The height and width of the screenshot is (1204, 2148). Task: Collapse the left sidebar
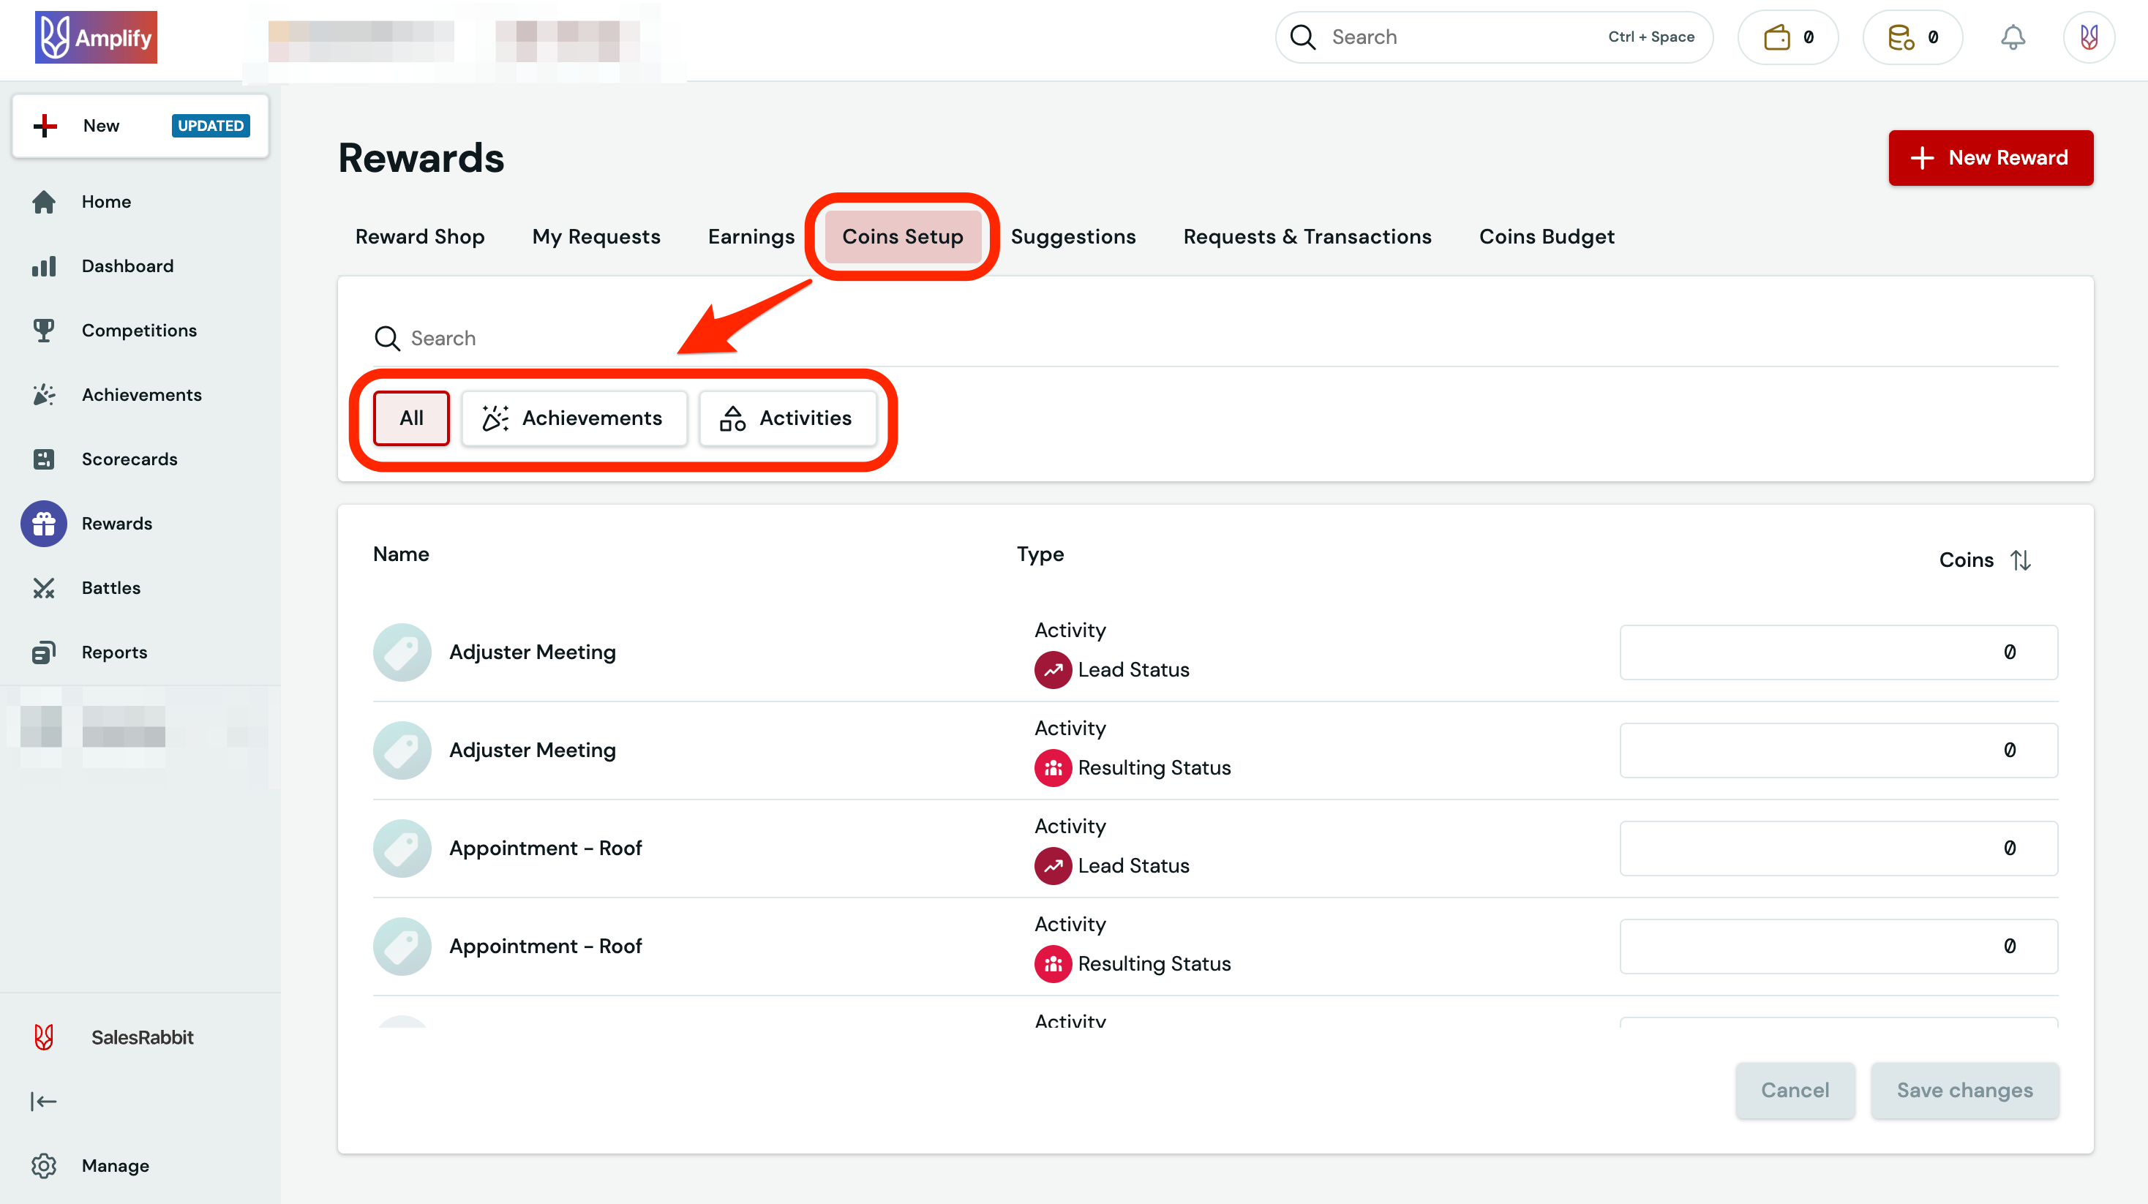43,1101
